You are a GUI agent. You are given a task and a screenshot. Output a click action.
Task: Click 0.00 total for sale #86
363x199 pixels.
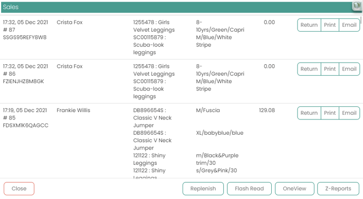click(269, 66)
